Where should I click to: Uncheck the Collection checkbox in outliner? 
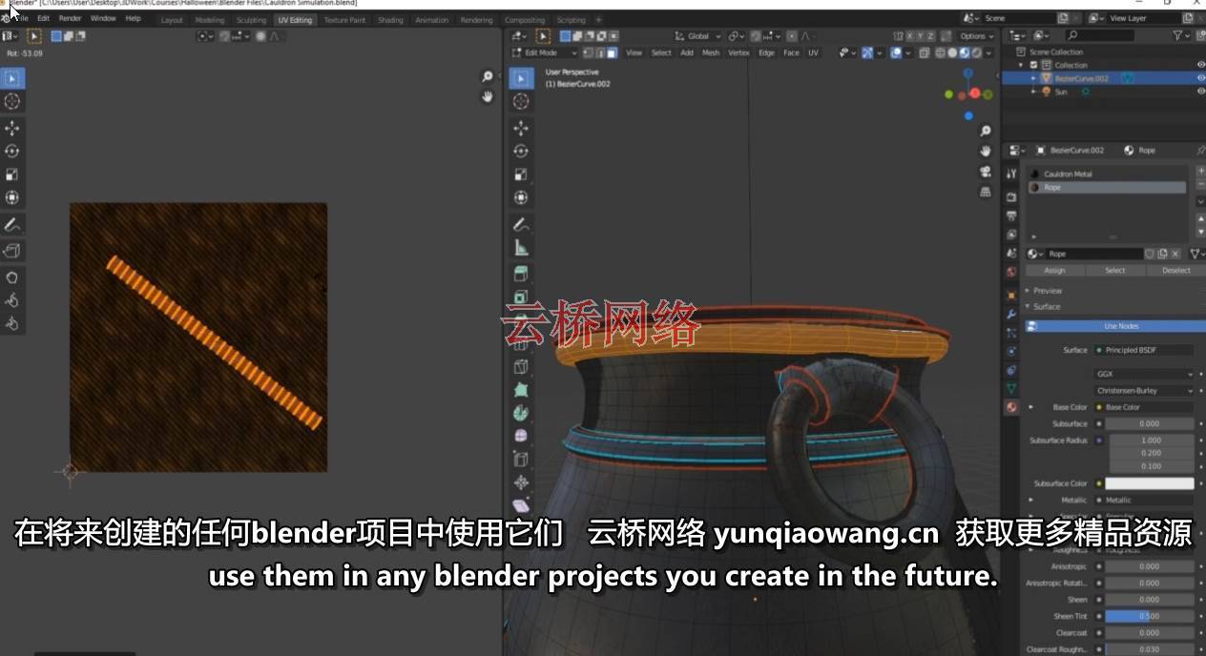[x=1033, y=65]
